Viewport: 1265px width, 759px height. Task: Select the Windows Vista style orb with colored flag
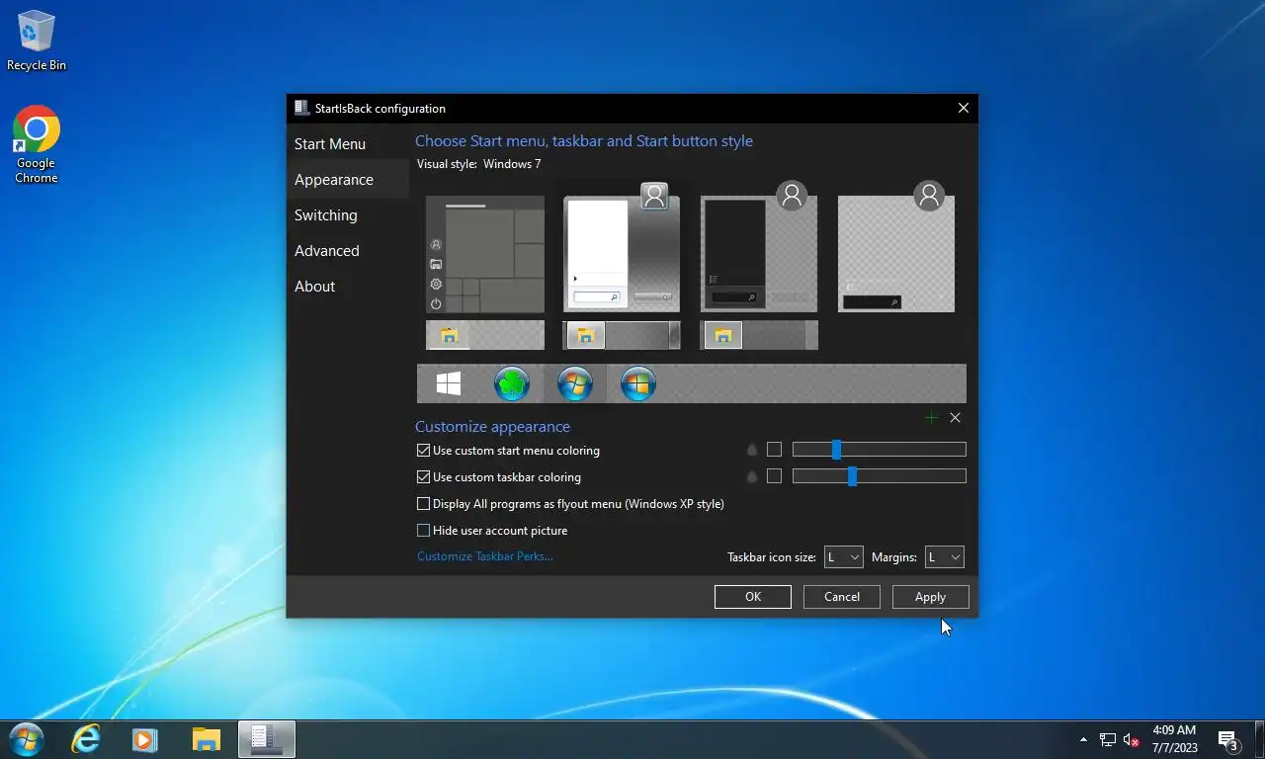(x=638, y=383)
